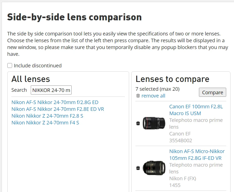Click inside the lens search field

pos(51,90)
